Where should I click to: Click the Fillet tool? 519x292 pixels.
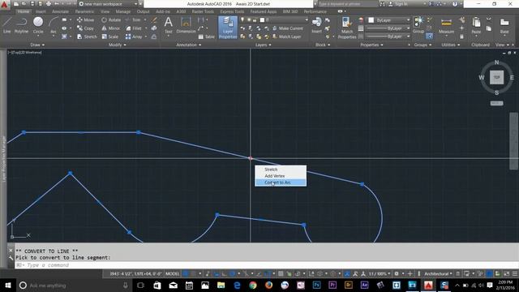134,28
